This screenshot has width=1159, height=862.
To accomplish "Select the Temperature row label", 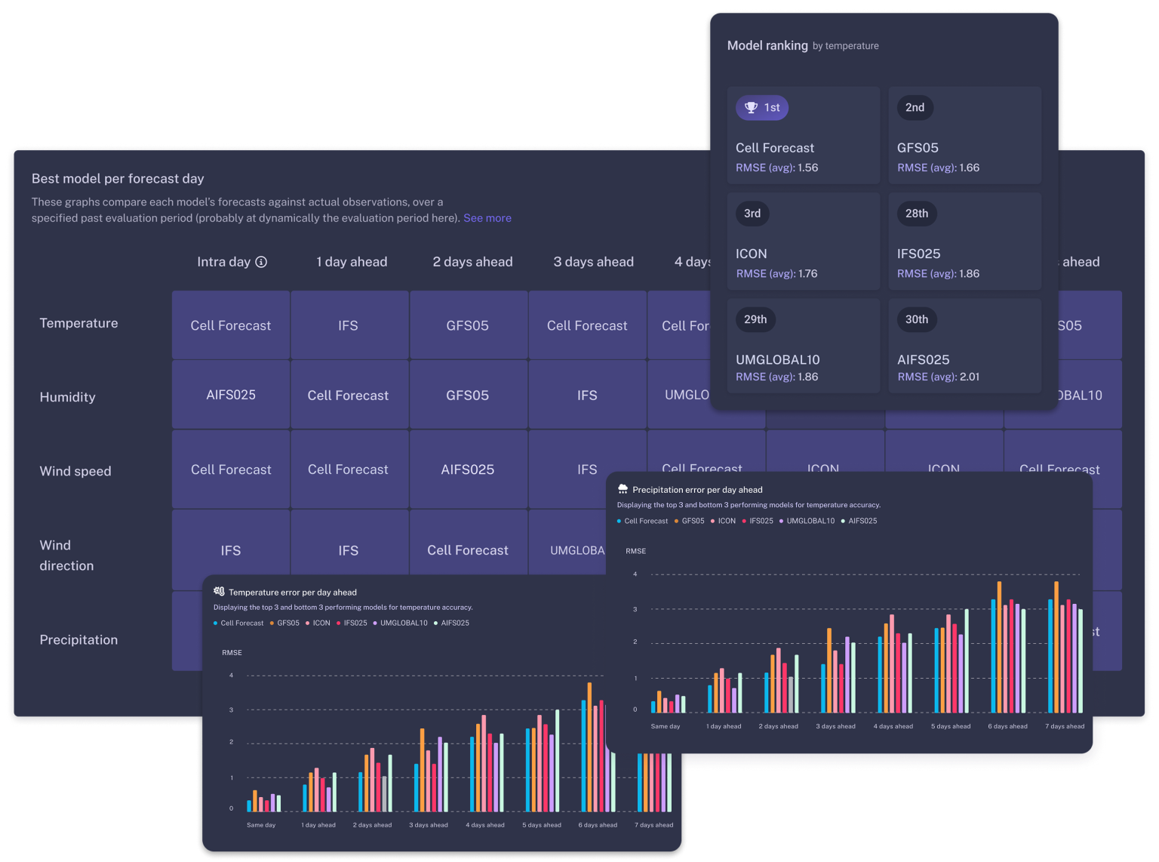I will 78,323.
